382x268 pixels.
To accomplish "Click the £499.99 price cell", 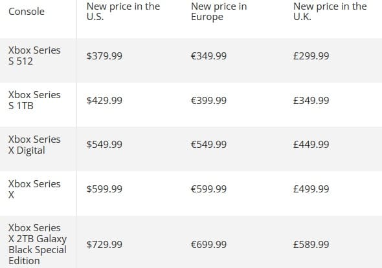I will [x=311, y=189].
